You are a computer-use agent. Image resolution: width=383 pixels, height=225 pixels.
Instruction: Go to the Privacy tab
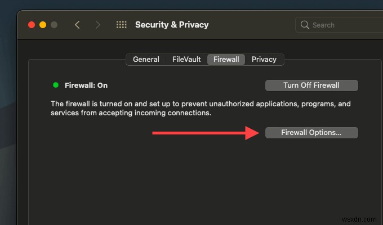(x=264, y=59)
